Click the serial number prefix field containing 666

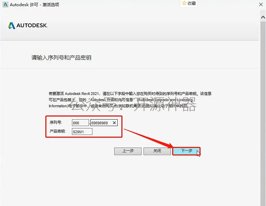80,123
